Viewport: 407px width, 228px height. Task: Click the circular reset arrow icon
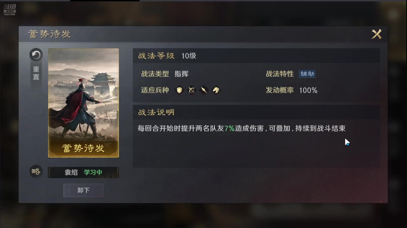tap(36, 55)
